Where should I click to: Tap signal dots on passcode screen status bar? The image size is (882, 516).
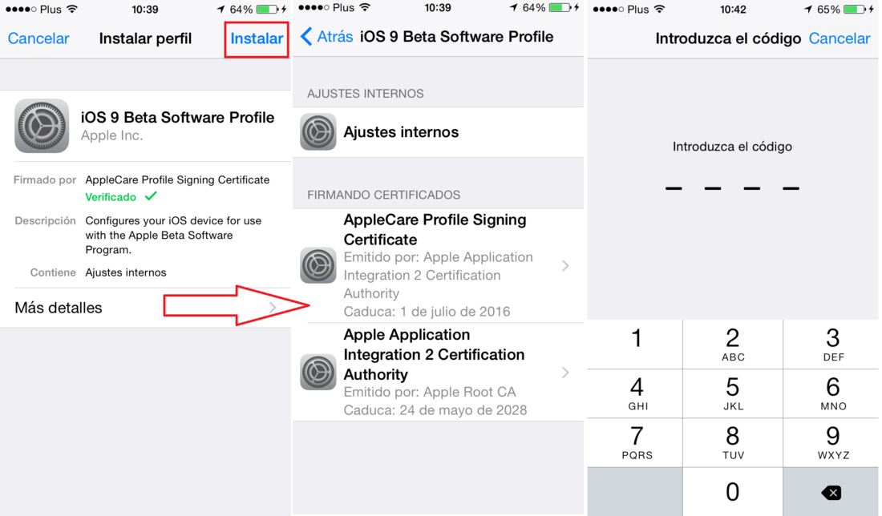click(x=608, y=9)
